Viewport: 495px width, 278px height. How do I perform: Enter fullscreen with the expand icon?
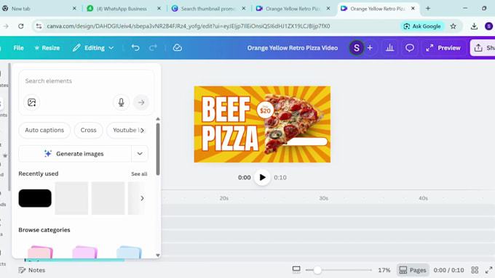[488, 270]
